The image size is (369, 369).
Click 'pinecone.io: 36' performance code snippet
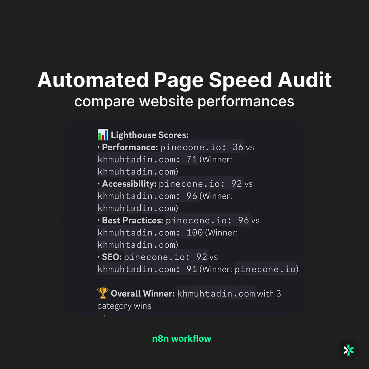coord(202,147)
